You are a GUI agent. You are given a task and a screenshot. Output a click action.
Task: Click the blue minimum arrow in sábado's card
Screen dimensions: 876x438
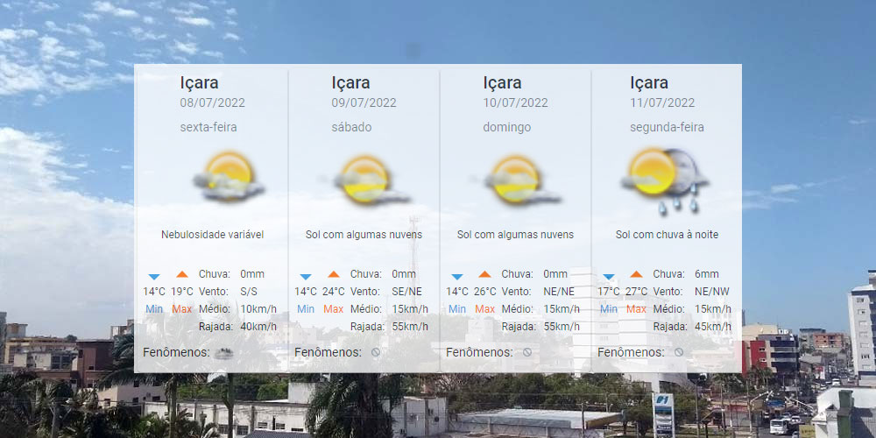(306, 276)
